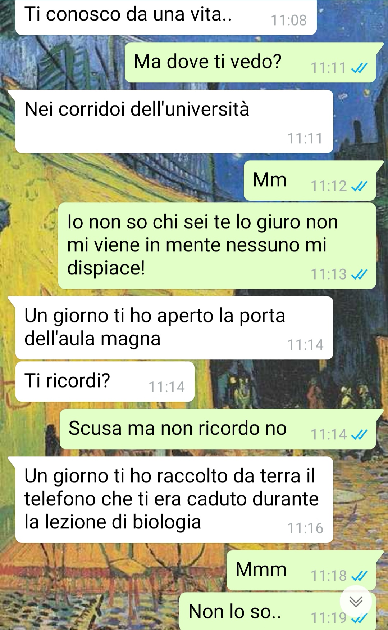388x630 pixels.
Task: Click the 11:16 timestamp on telefono message
Action: click(x=305, y=528)
